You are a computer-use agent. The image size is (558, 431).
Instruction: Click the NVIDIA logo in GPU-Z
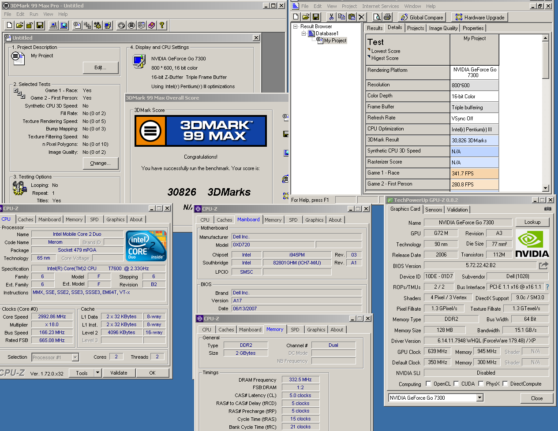(x=532, y=244)
